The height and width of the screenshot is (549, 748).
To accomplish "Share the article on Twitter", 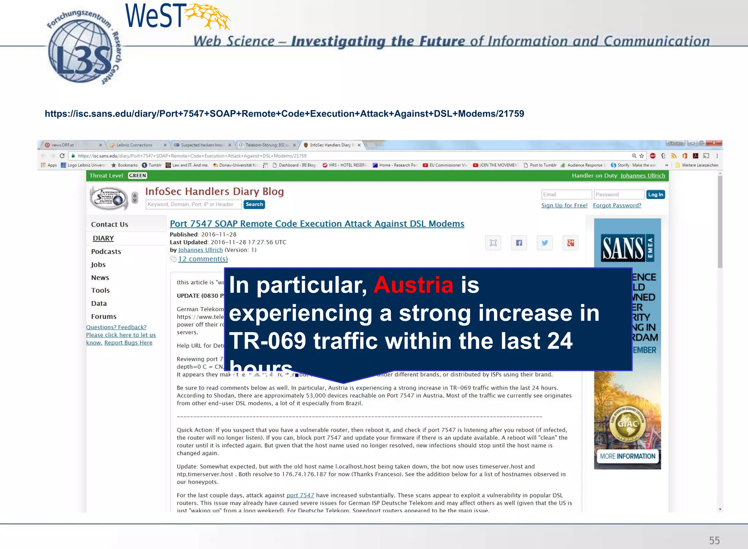I will point(545,243).
